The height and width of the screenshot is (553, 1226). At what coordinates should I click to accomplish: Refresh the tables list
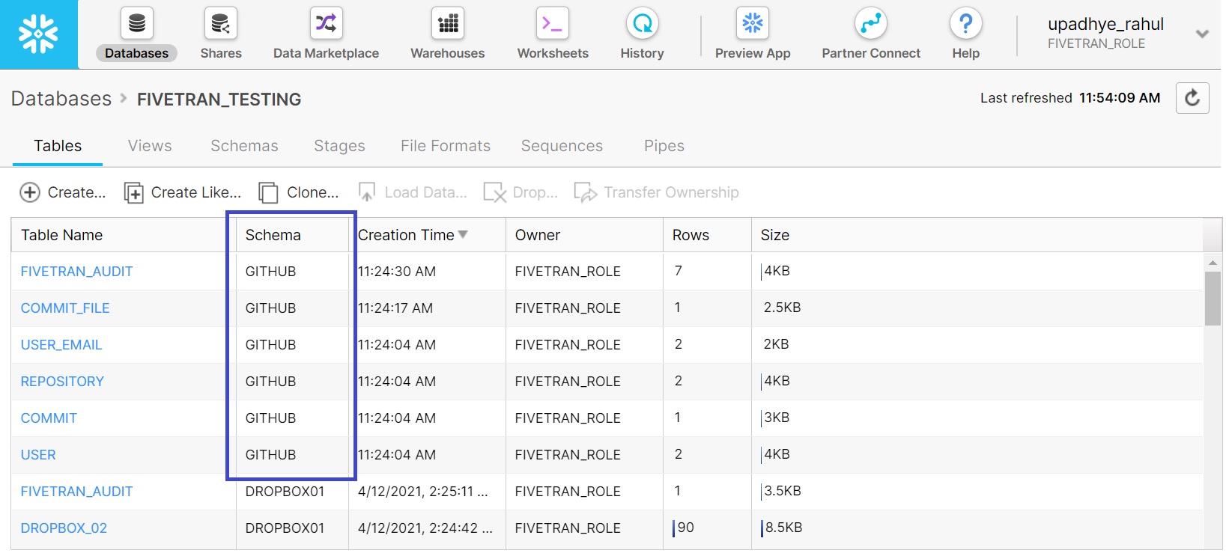click(x=1192, y=98)
